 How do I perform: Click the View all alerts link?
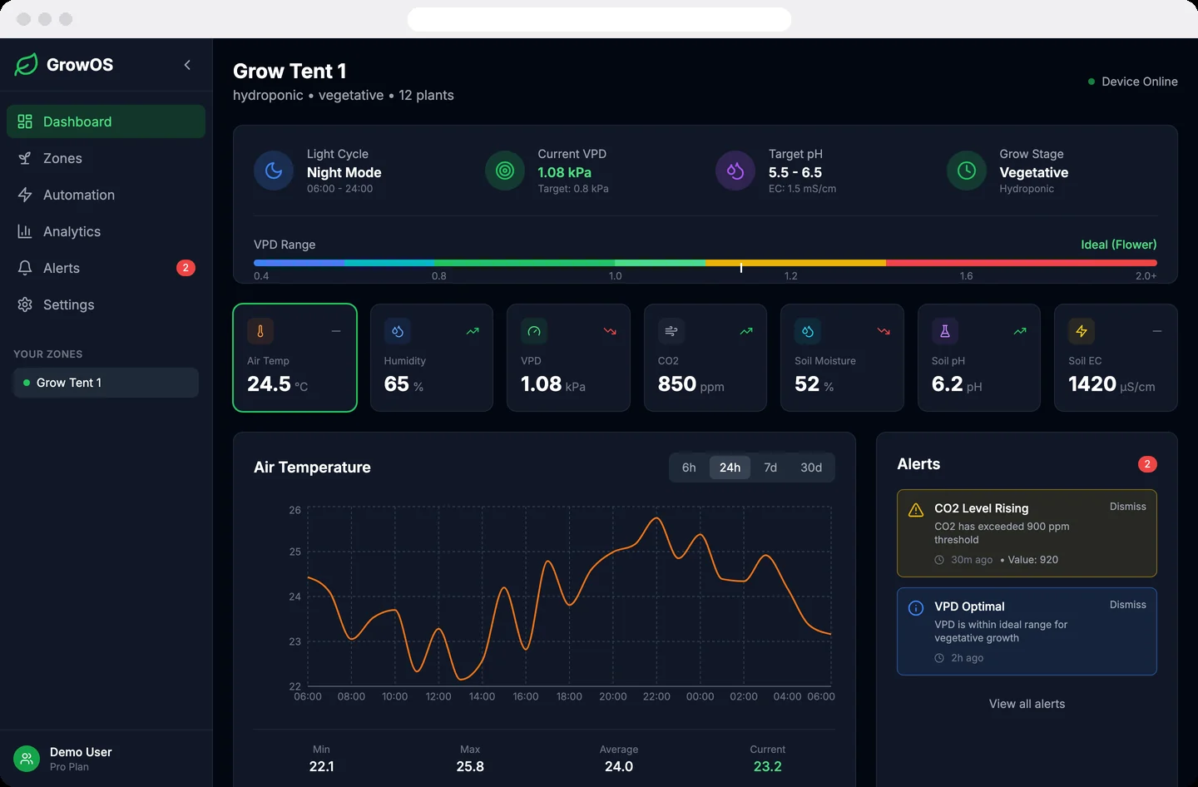point(1027,704)
